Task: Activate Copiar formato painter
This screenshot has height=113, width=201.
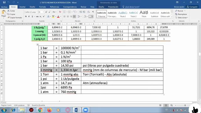Action: tap(15, 18)
